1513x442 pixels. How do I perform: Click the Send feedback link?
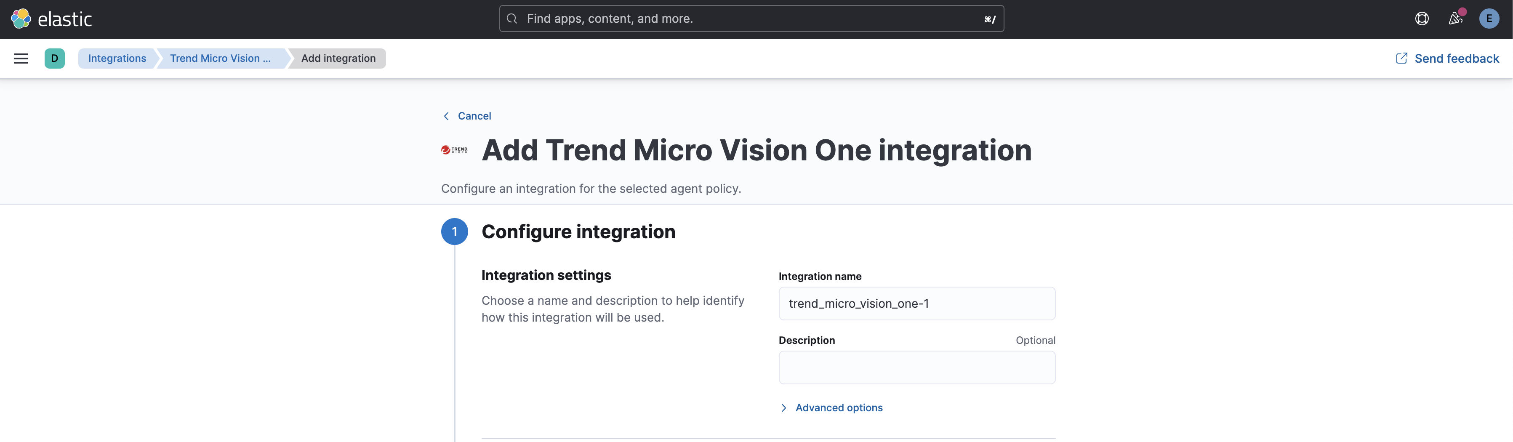(x=1456, y=59)
